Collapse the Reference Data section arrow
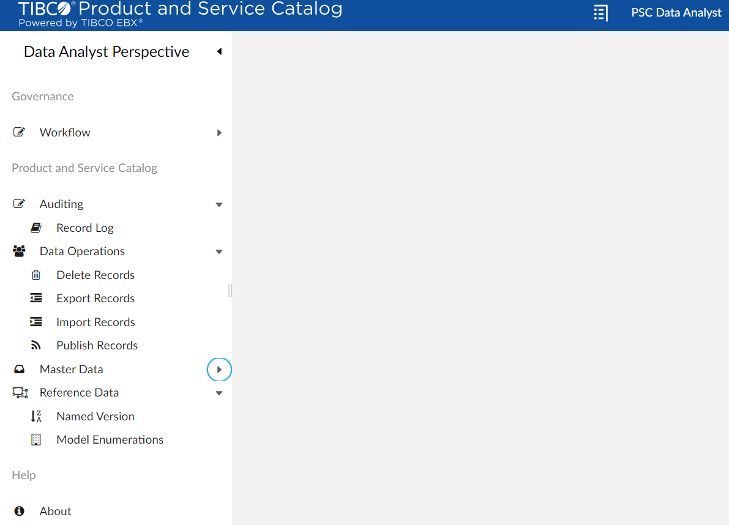 tap(219, 393)
